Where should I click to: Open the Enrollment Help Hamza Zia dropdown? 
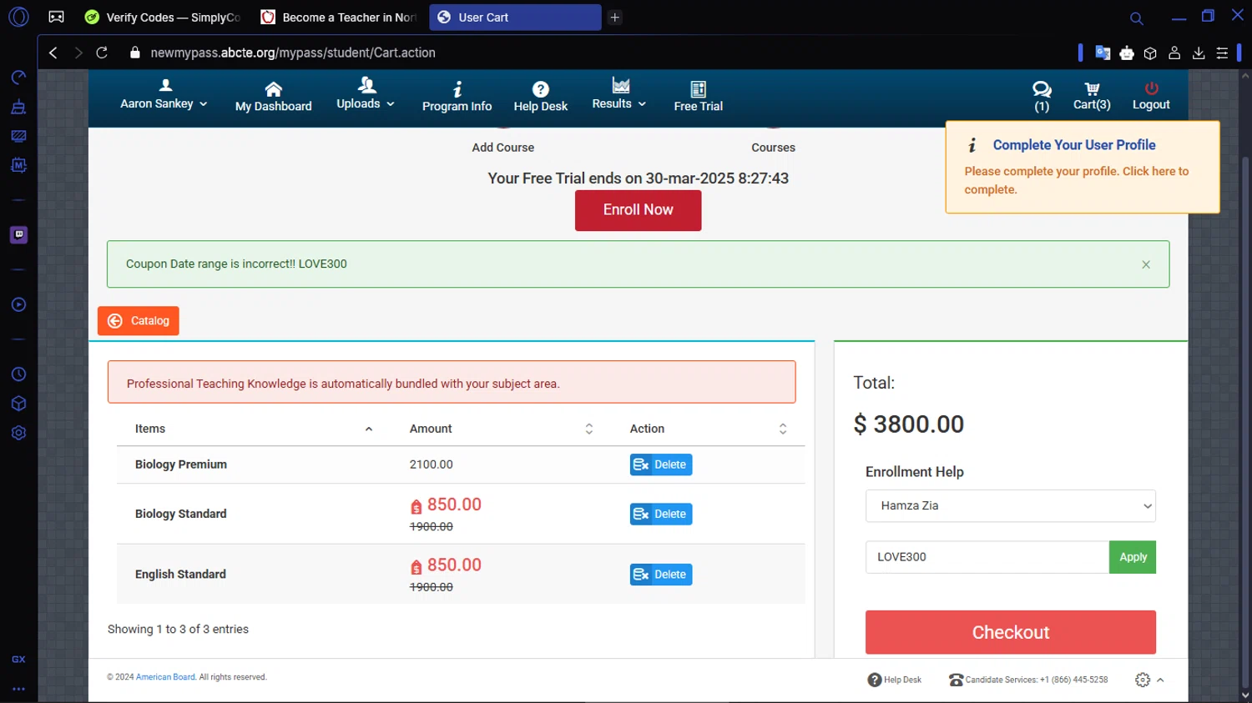coord(1010,505)
